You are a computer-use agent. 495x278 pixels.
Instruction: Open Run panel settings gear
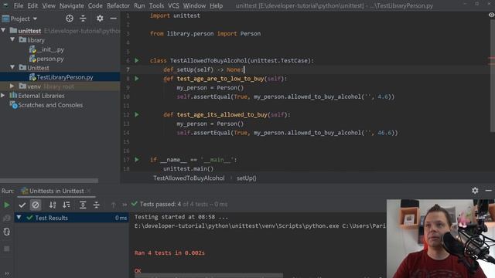pos(475,191)
